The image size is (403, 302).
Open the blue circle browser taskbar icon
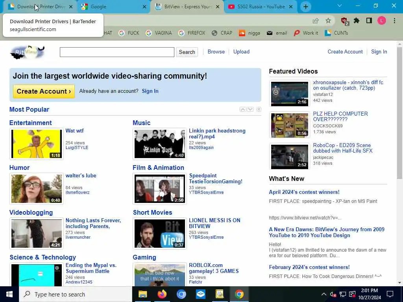[181, 294]
